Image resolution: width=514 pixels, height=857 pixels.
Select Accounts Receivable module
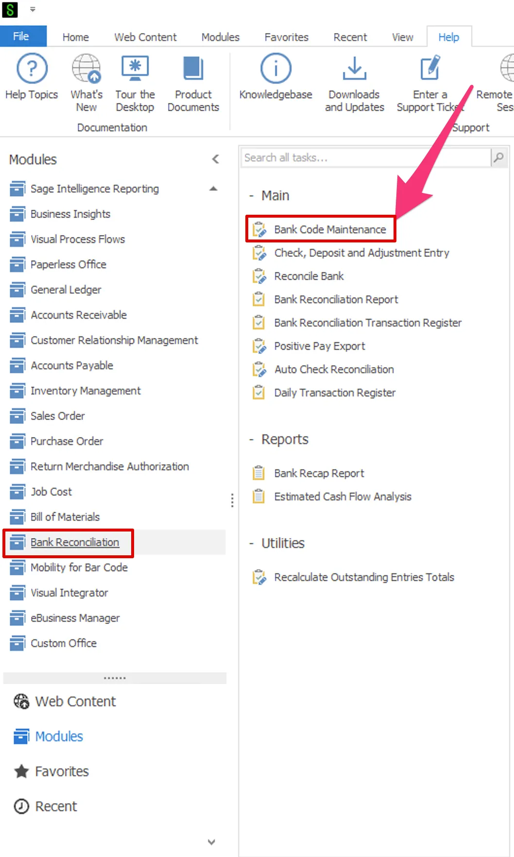point(79,315)
